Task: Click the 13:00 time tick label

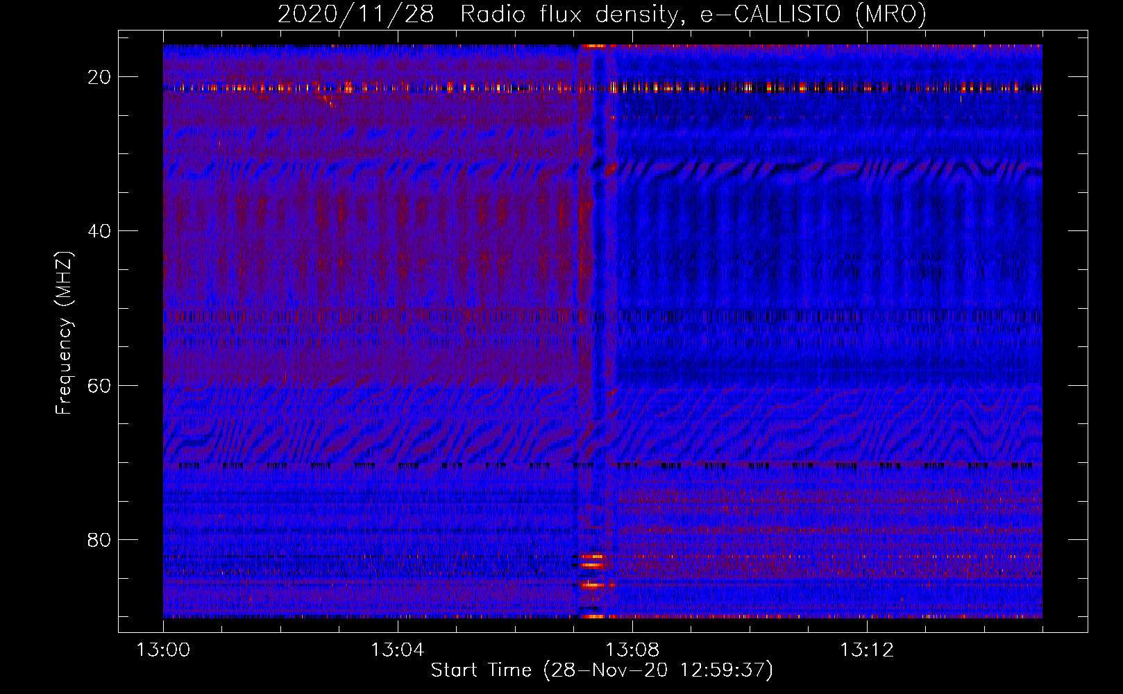Action: coord(163,650)
